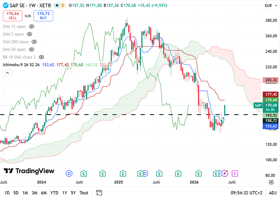Click the 280,00 price axis label
This screenshot has height=198, width=280.
point(271,20)
